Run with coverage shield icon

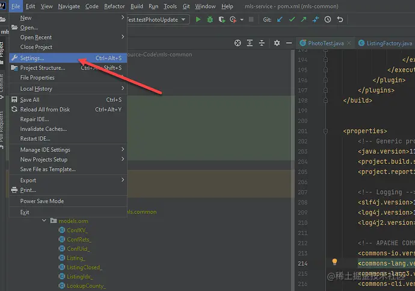pos(221,19)
